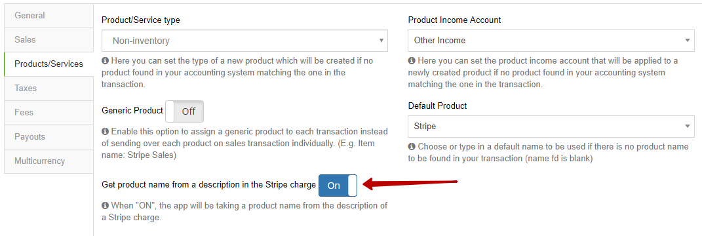Click info icon under Product Income Account
This screenshot has width=702, height=236.
click(412, 60)
